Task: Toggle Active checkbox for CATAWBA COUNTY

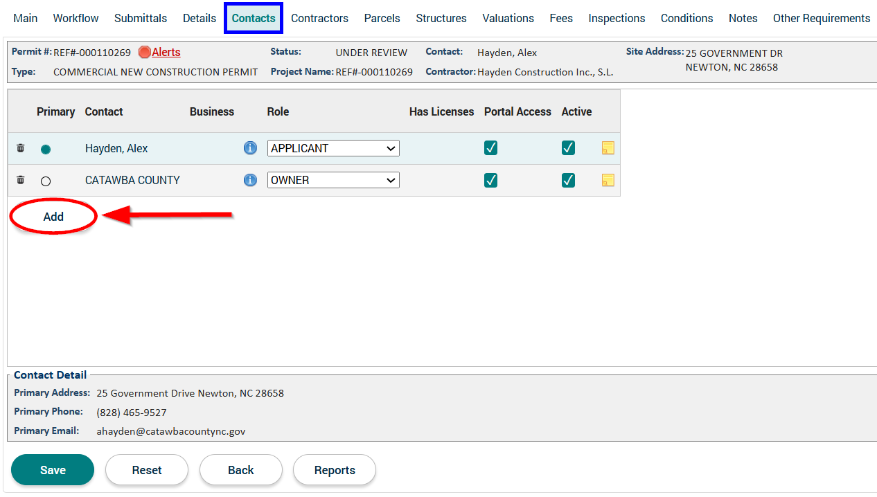Action: point(568,180)
